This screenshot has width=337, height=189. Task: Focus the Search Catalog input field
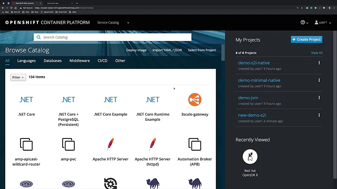point(112,37)
